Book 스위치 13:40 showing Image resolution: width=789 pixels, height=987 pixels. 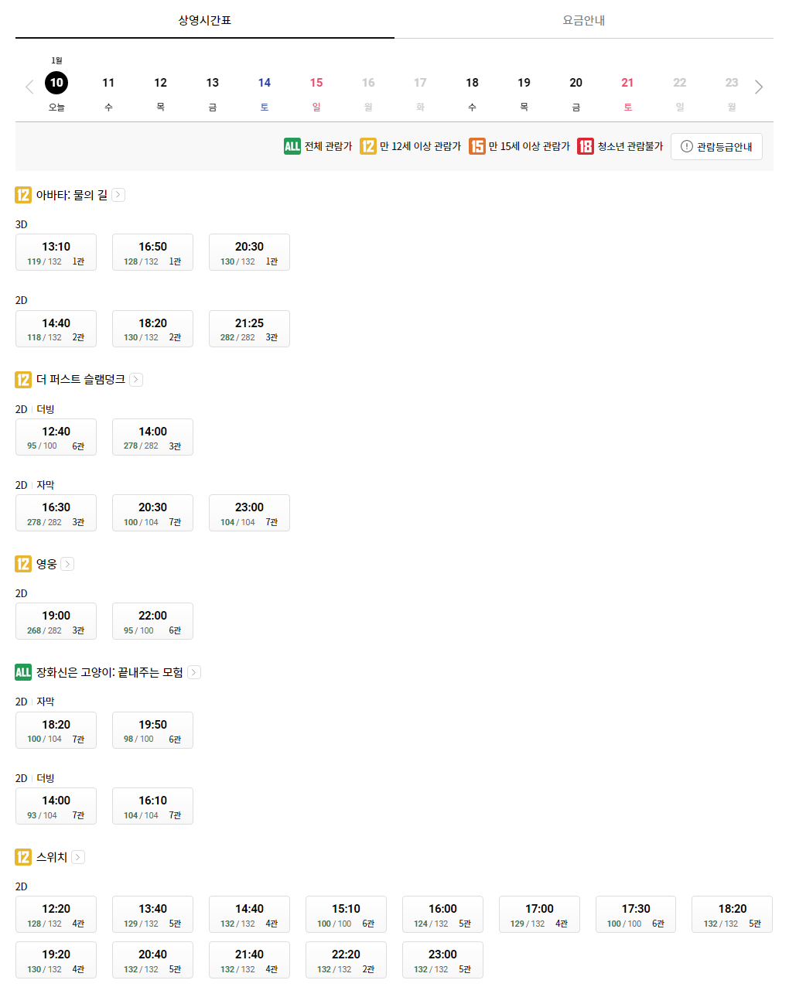tap(152, 914)
